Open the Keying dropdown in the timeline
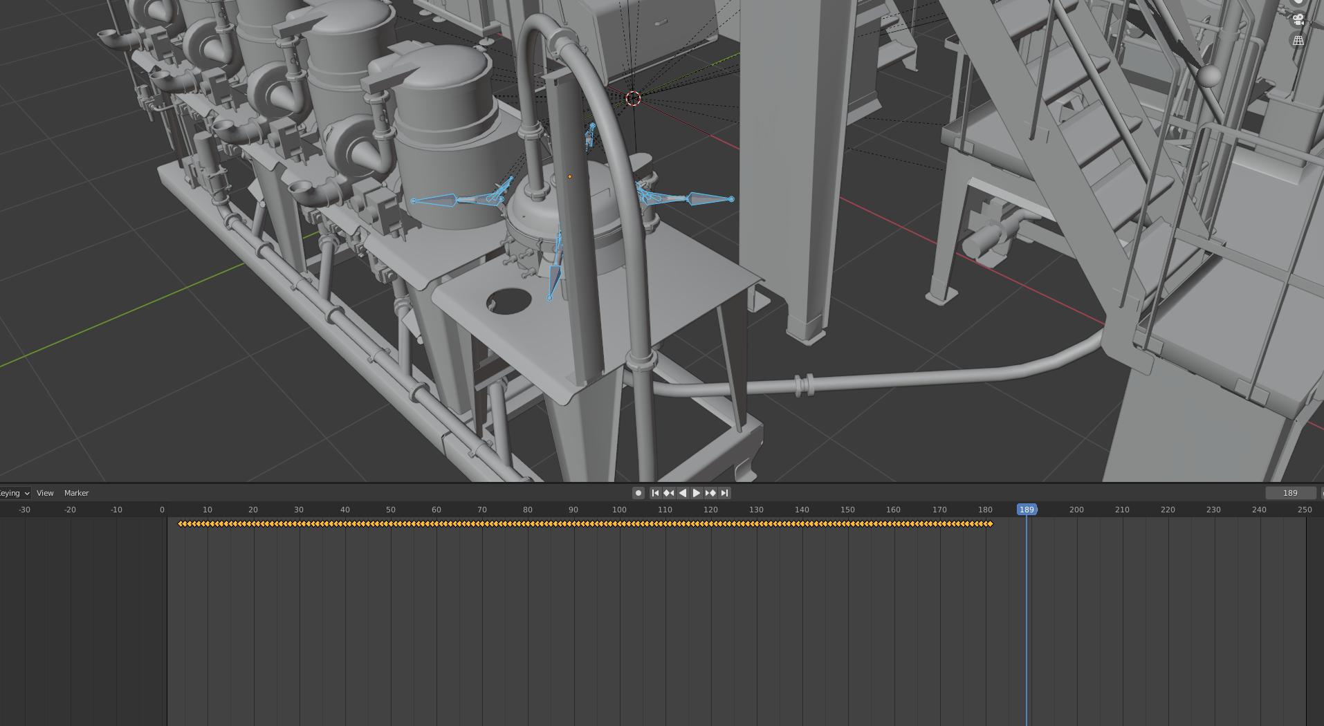Screen dimensions: 1324x726 pyautogui.click(x=15, y=493)
